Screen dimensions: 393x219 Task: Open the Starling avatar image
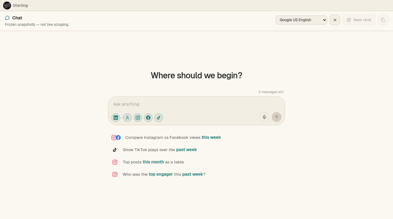point(7,5)
